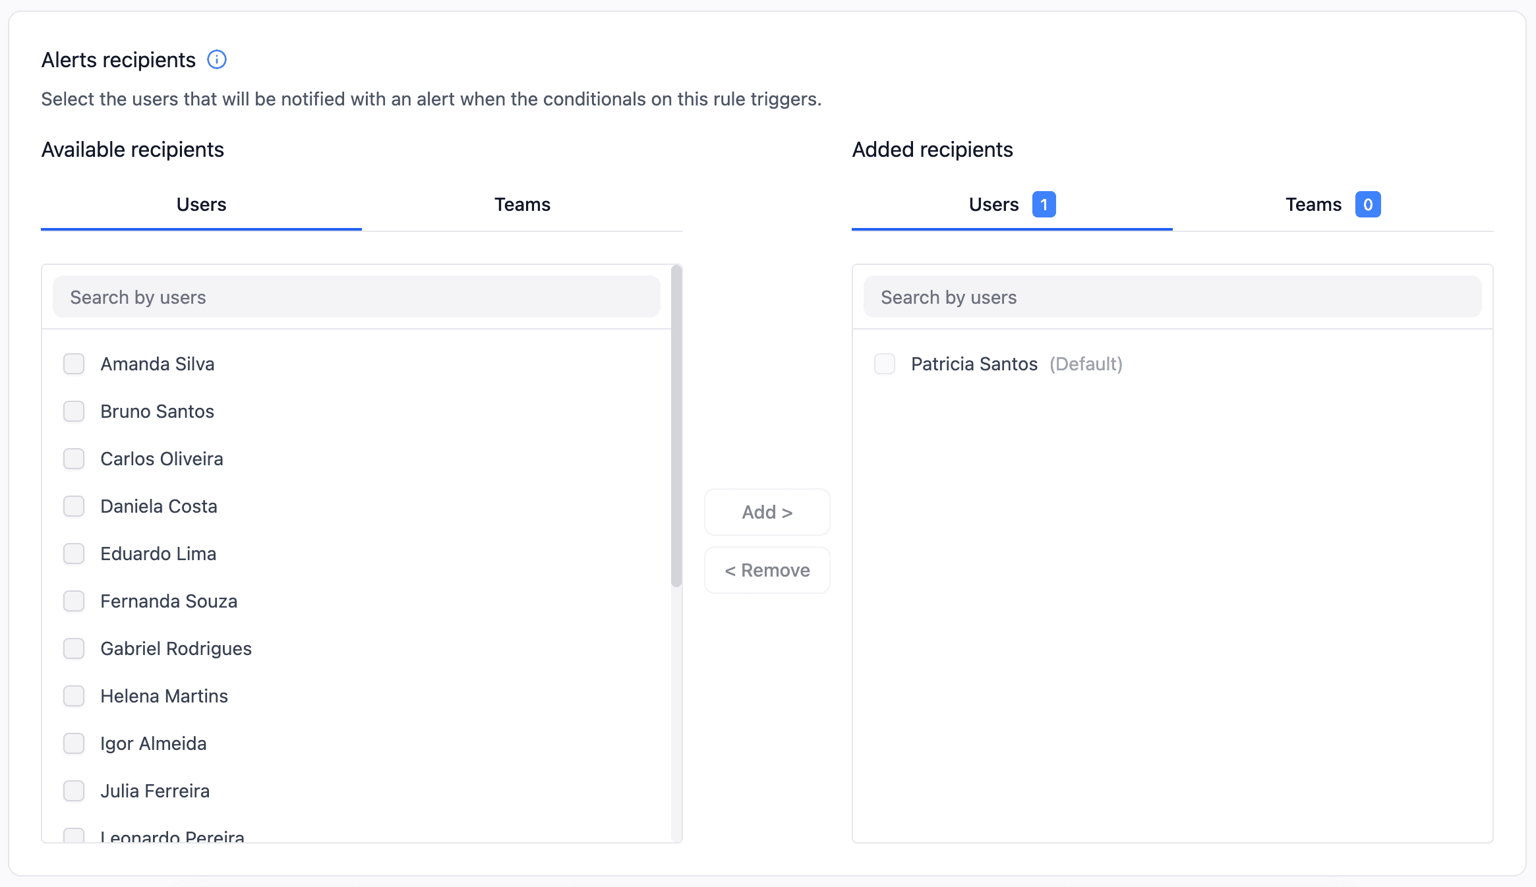Tick Julia Ferreira checkbox

pyautogui.click(x=74, y=791)
